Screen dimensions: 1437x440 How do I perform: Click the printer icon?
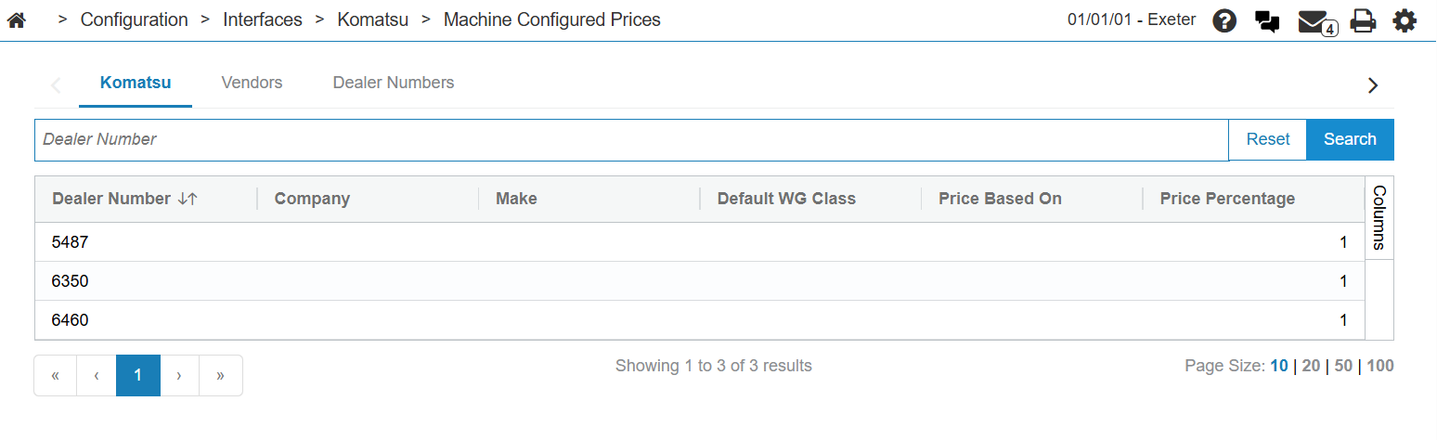click(1363, 20)
